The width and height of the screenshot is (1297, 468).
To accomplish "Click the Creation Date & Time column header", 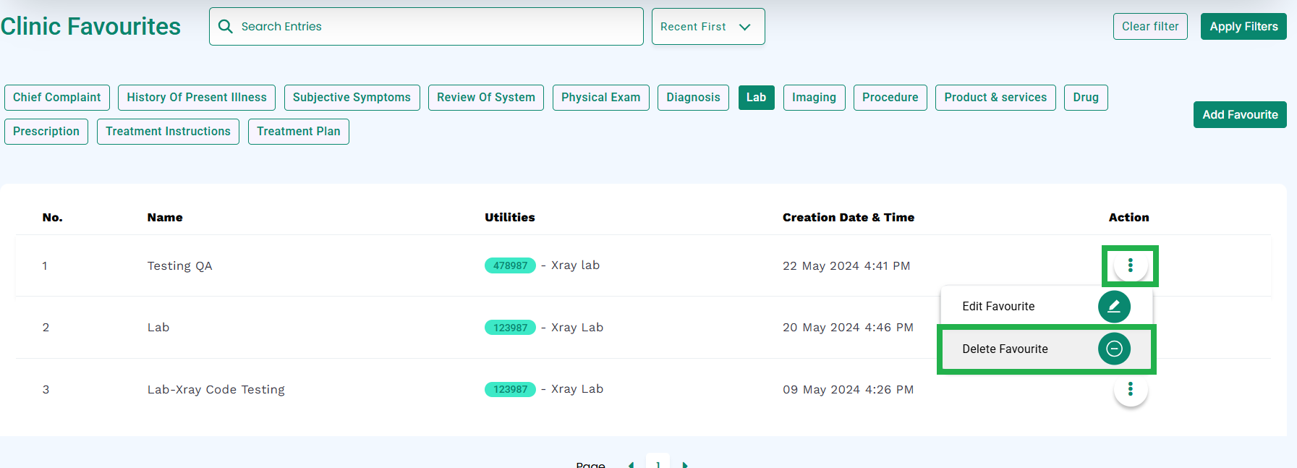I will (x=849, y=218).
